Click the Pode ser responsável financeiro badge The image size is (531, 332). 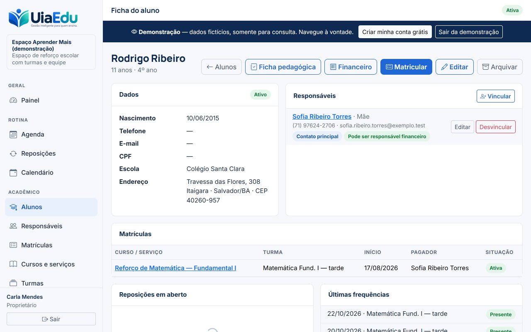point(387,137)
